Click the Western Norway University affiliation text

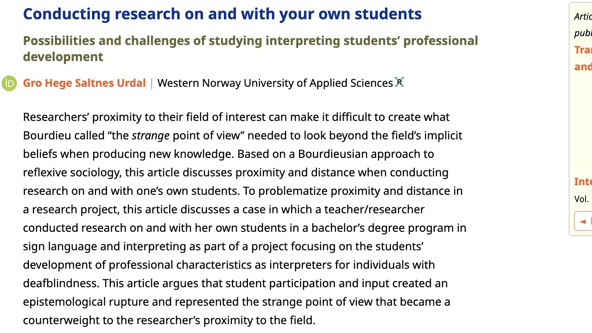click(275, 83)
